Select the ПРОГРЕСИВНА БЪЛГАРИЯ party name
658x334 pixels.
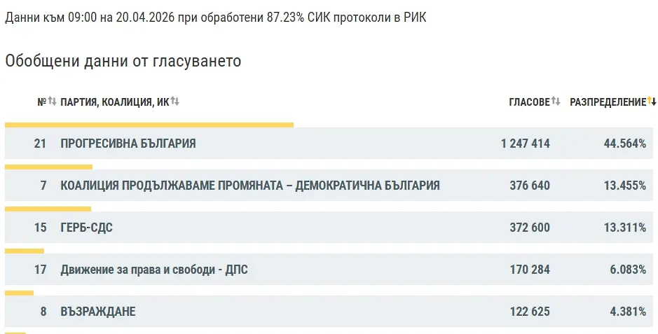click(x=128, y=144)
